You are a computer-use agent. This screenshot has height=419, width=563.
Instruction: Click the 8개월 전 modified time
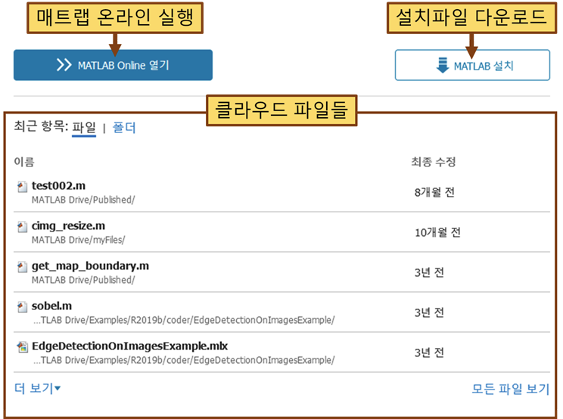pyautogui.click(x=434, y=192)
